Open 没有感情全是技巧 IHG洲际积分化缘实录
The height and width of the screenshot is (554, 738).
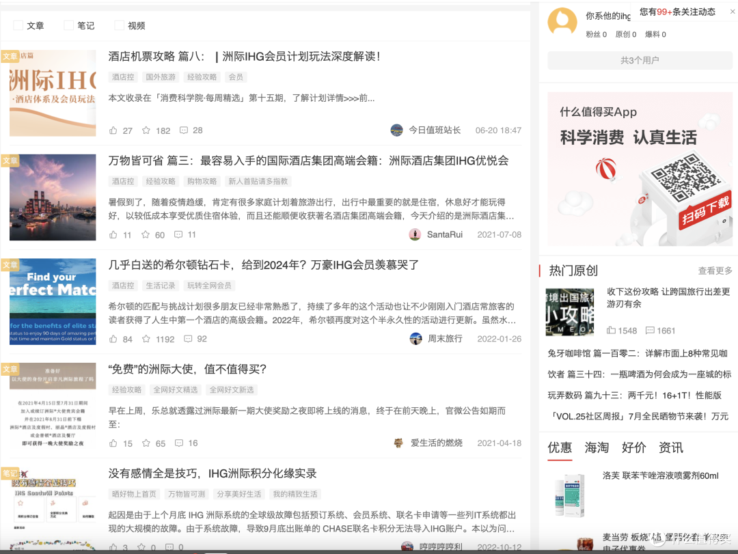point(213,473)
